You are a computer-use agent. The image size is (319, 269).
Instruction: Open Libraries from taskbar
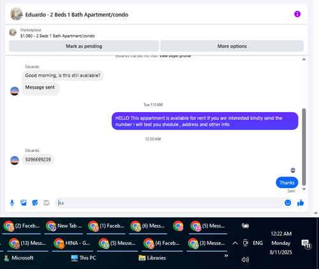152,258
